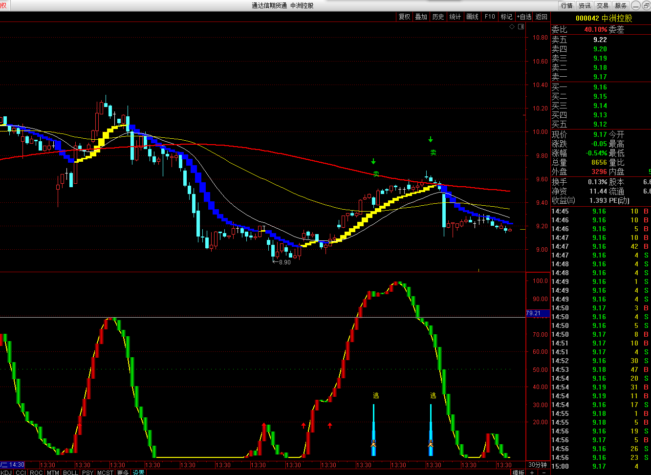651x475 pixels.
Task: Switch indicator to BOLL tab
Action: pos(70,473)
